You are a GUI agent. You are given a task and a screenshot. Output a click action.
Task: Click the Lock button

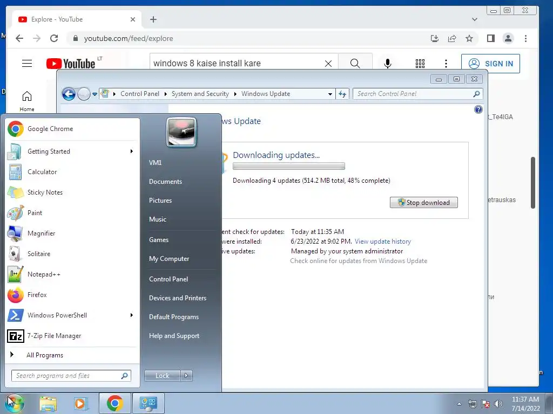(162, 376)
